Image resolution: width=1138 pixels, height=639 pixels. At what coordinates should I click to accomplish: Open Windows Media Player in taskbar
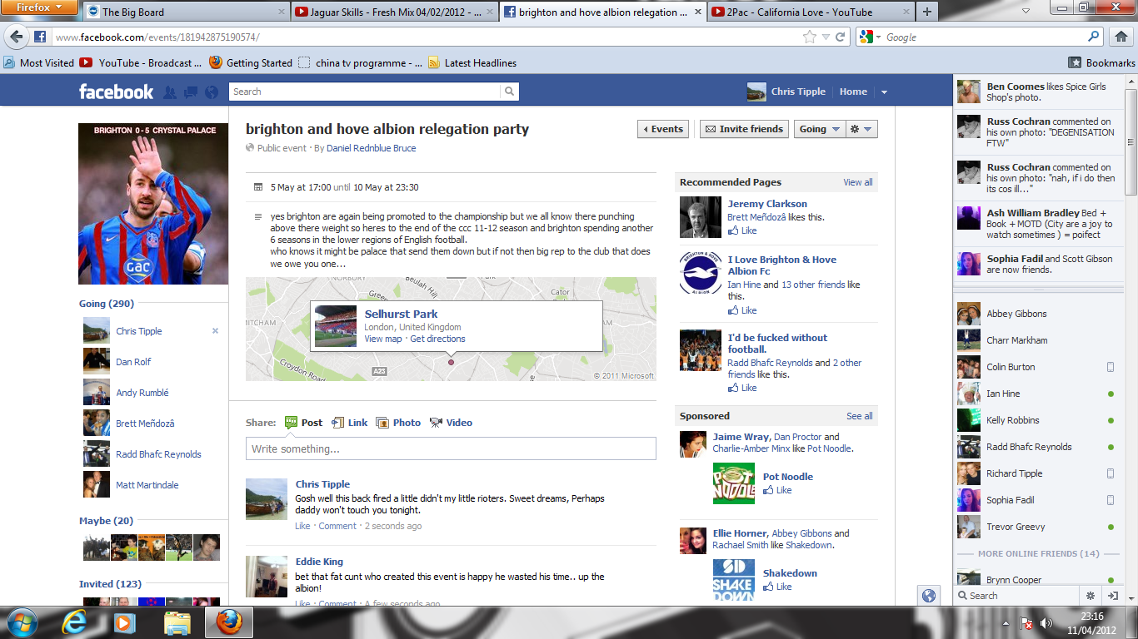click(x=125, y=622)
